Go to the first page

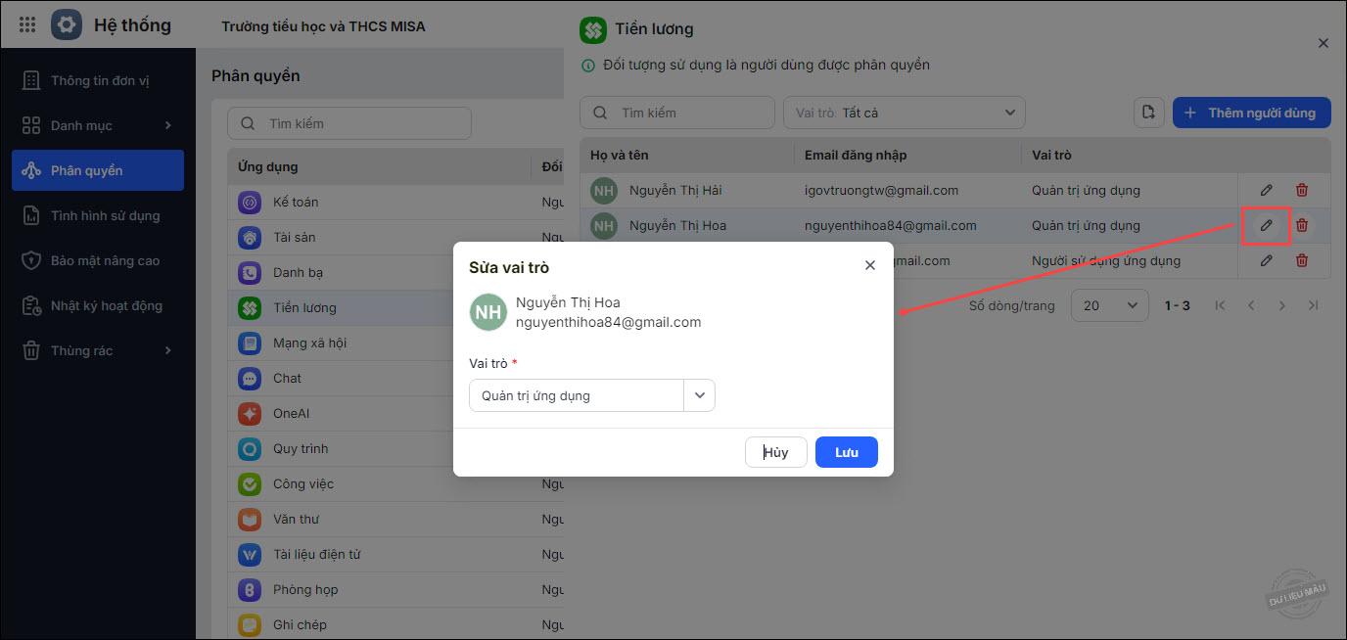[1220, 305]
